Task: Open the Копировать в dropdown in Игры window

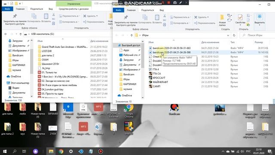Action: coord(180,23)
